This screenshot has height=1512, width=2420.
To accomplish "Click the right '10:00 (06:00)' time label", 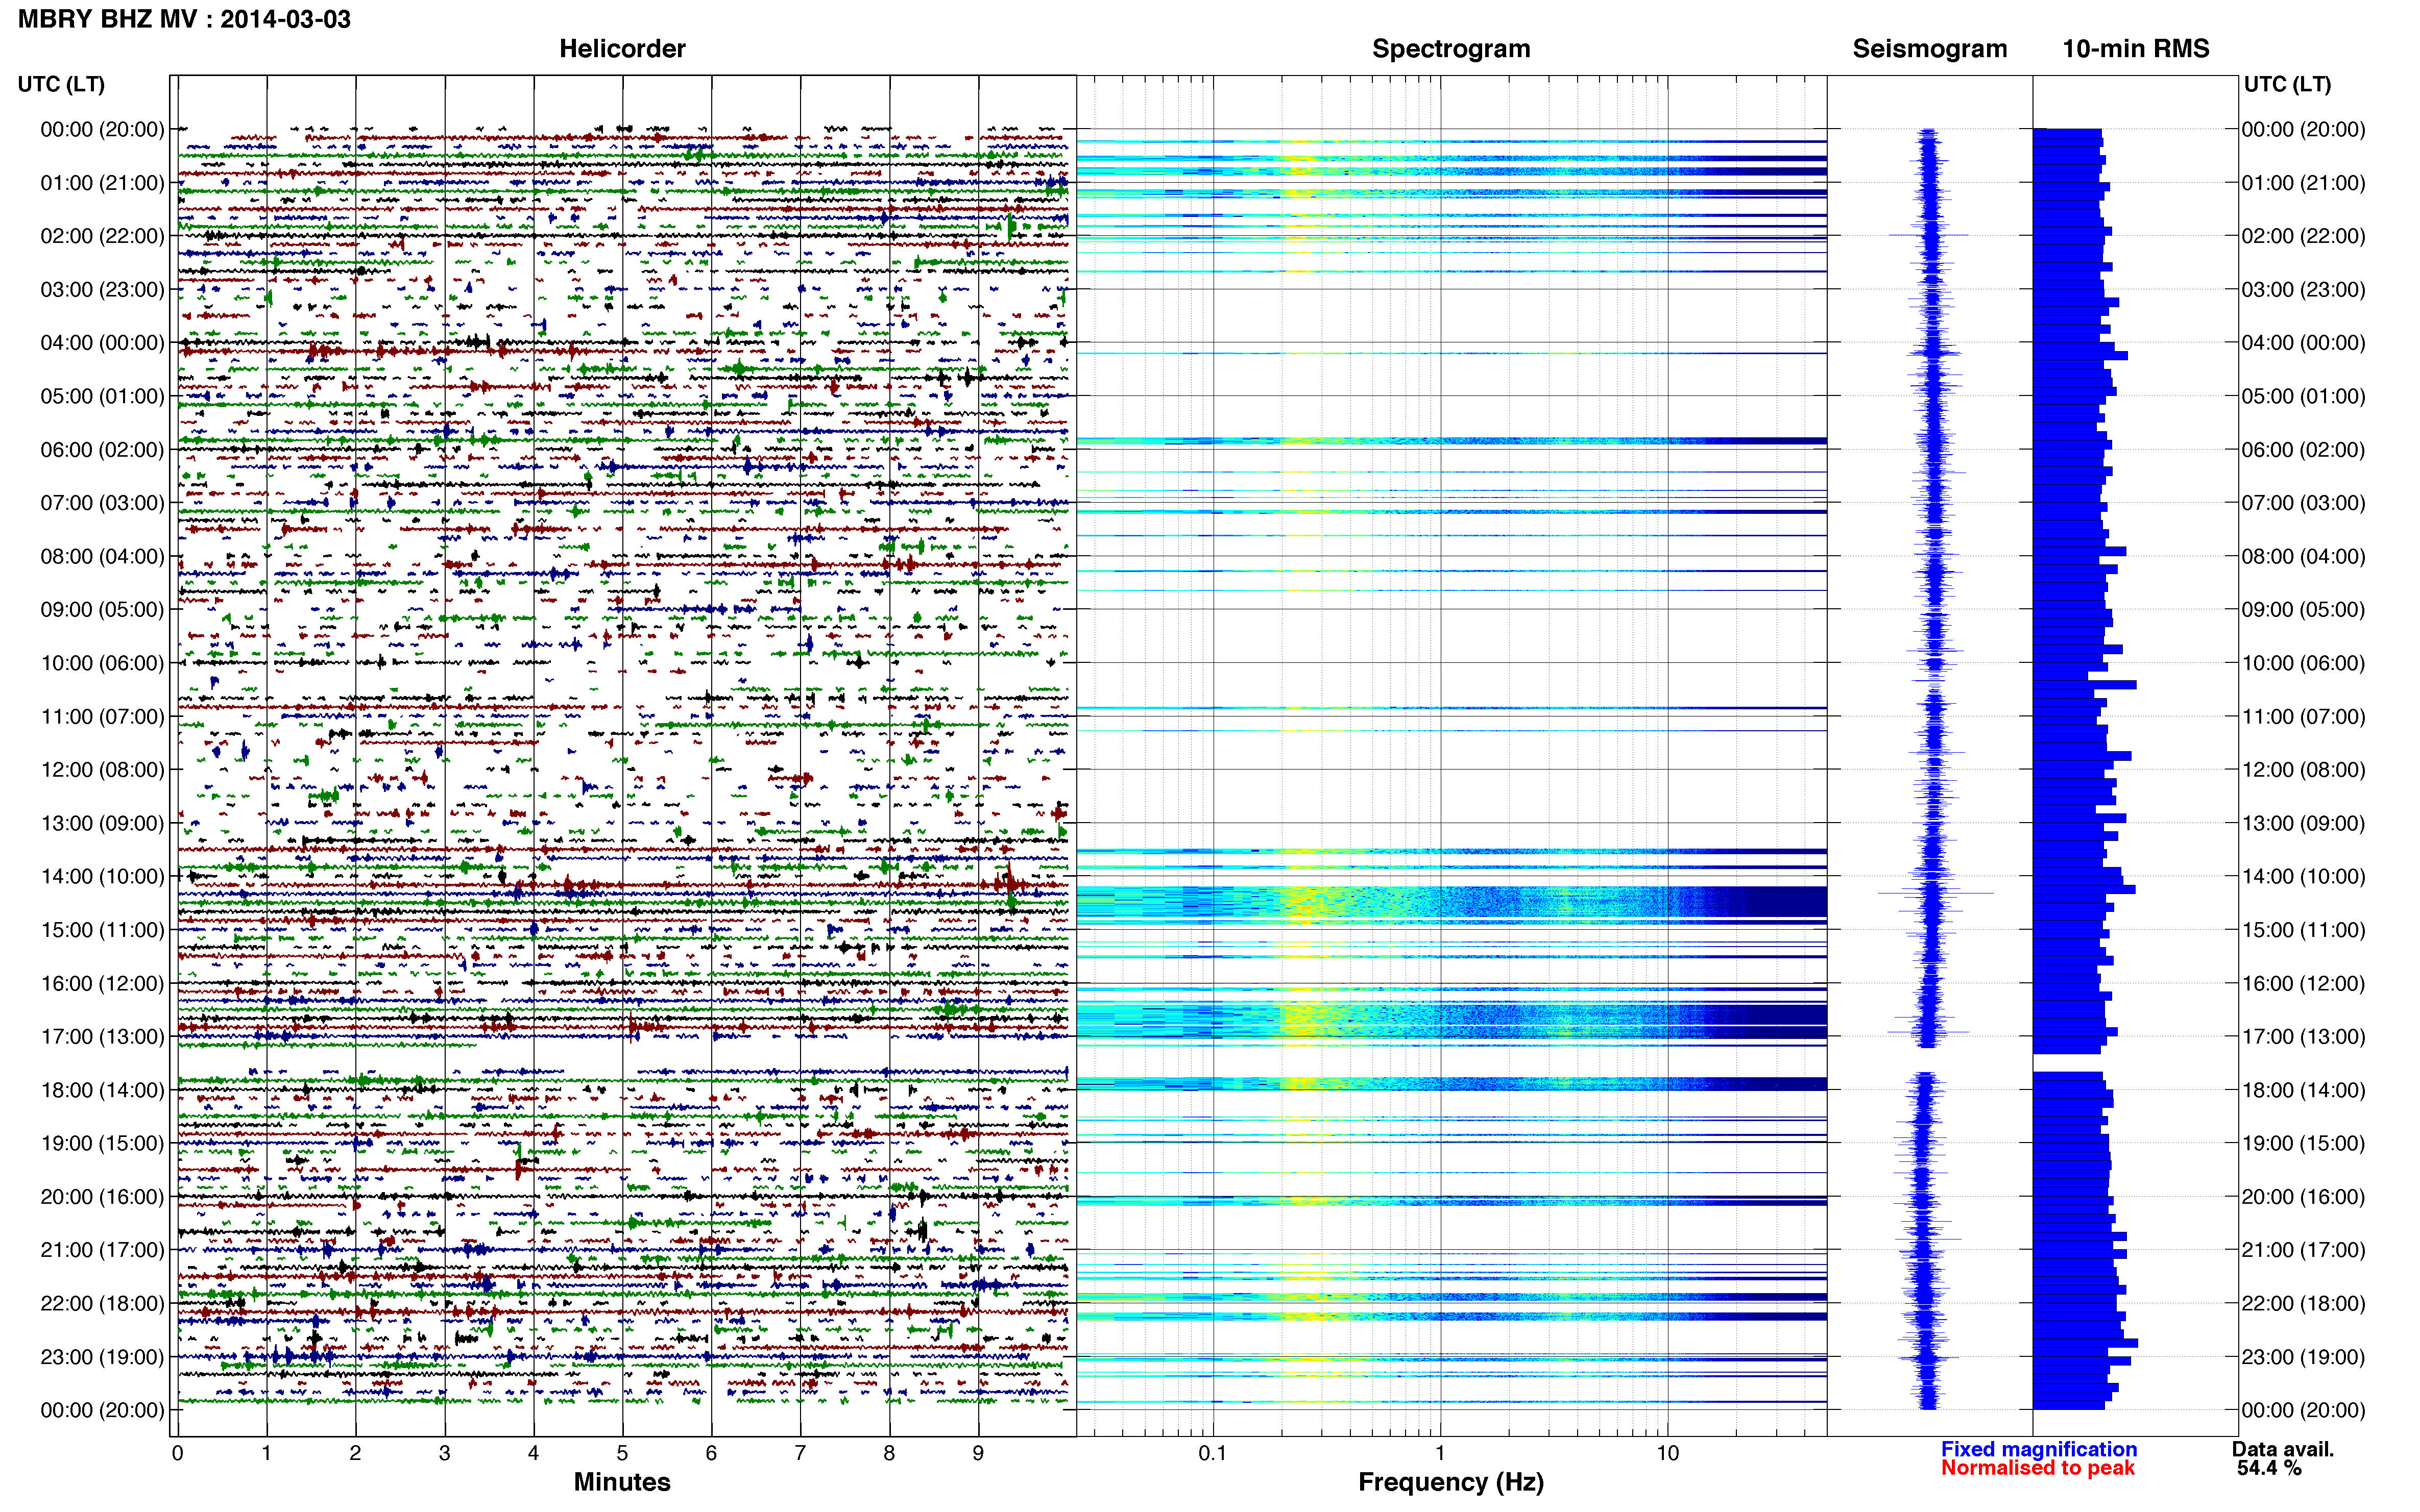I will click(2303, 663).
